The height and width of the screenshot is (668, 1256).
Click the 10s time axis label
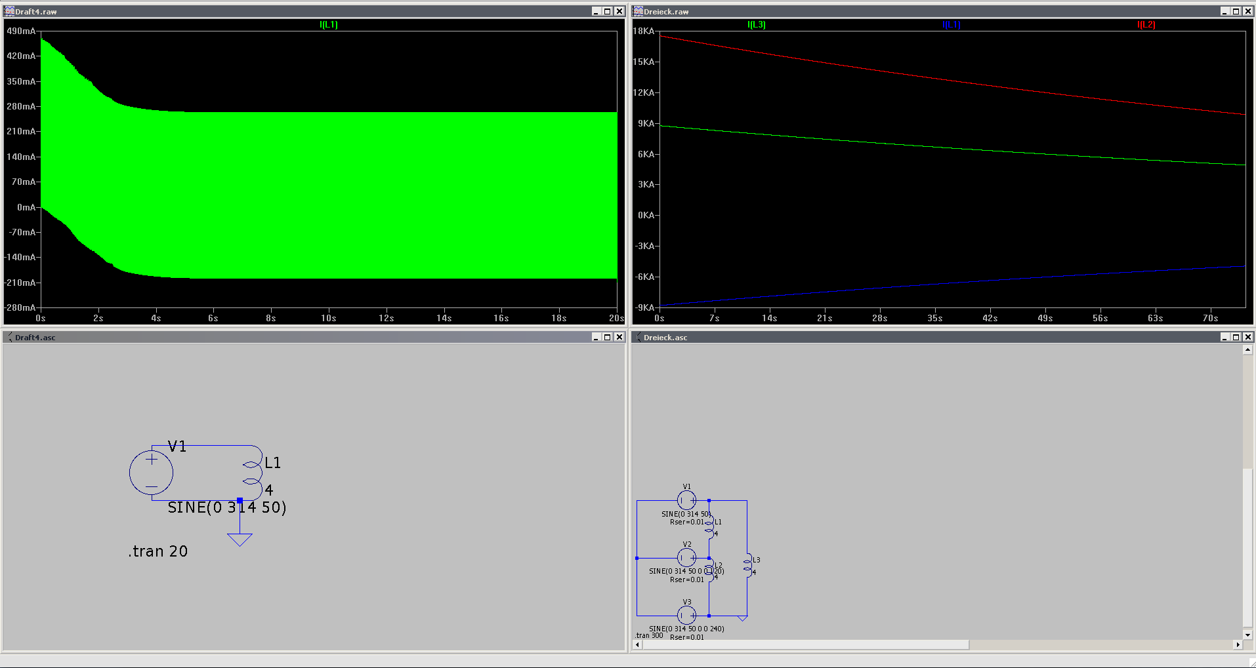tap(329, 318)
